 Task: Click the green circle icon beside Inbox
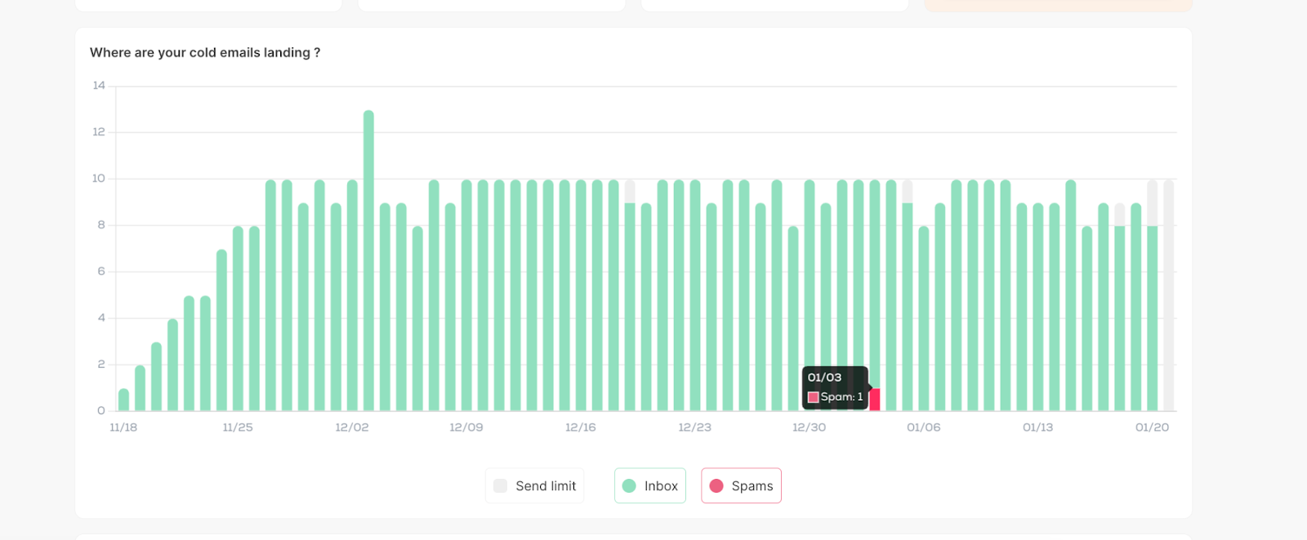(x=629, y=486)
